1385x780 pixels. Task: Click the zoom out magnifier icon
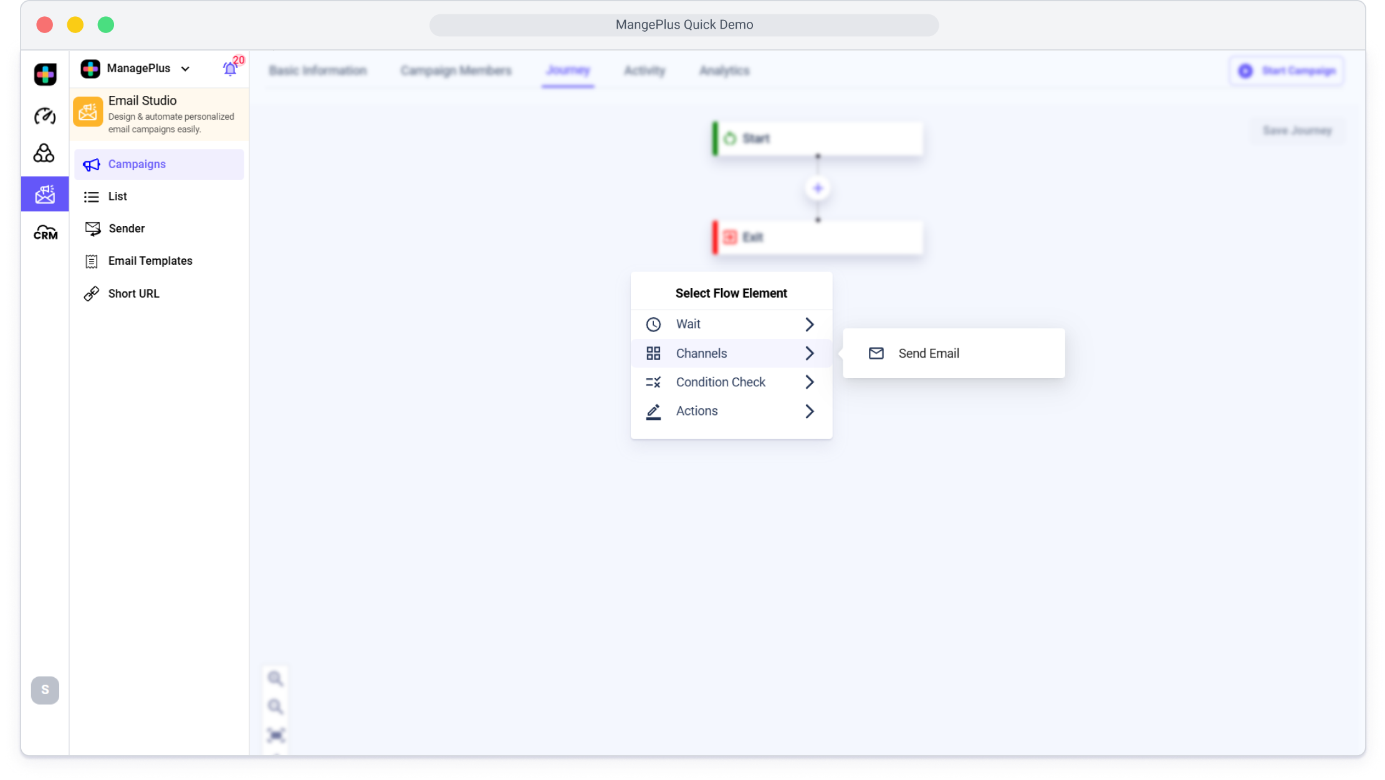[275, 706]
